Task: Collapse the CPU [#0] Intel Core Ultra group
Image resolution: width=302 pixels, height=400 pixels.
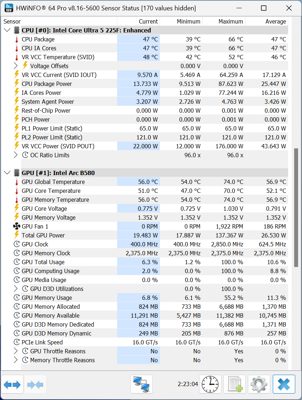Action: (x=7, y=30)
